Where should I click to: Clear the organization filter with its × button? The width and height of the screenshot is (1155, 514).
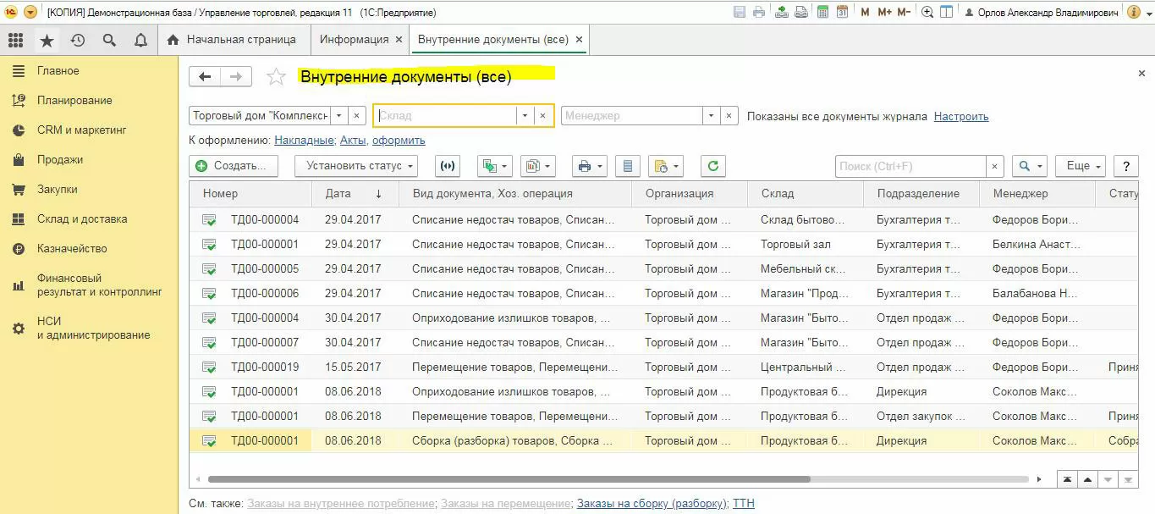357,116
